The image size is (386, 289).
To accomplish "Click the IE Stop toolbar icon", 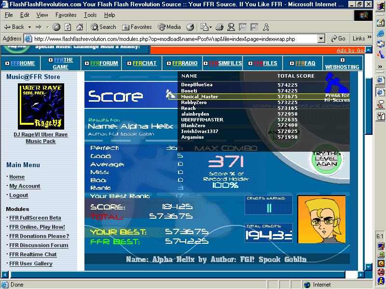I will 56,27.
